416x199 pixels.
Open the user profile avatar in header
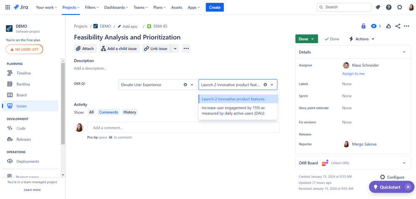pos(411,7)
